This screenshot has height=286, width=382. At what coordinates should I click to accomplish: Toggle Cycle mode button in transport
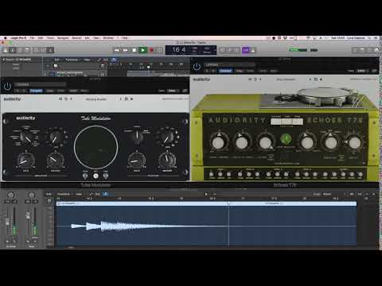tap(160, 50)
